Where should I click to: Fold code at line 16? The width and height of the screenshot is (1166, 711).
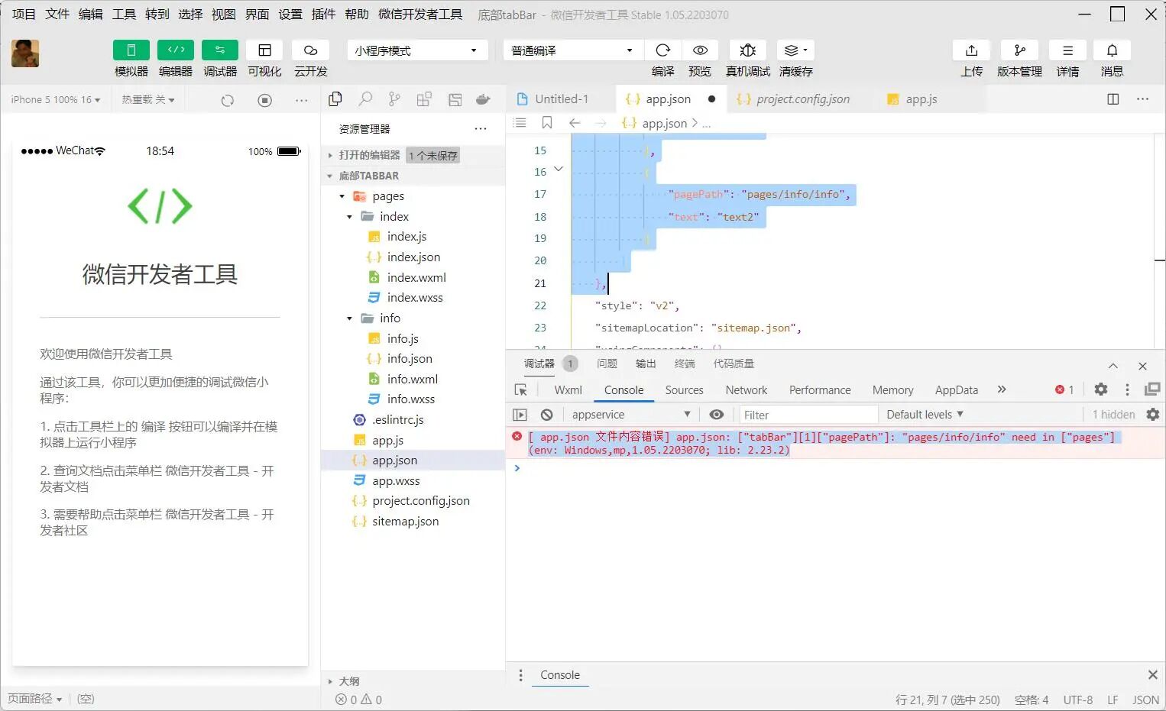point(559,170)
